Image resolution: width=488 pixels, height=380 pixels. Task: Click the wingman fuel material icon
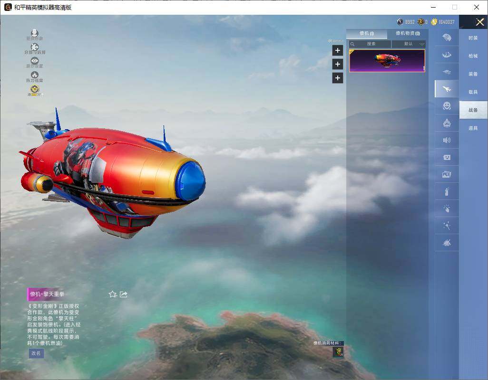(x=338, y=351)
